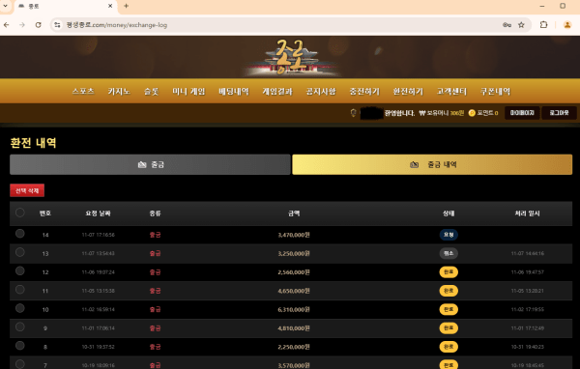Open the 고객센터 menu item
This screenshot has height=369, width=580.
(x=451, y=92)
